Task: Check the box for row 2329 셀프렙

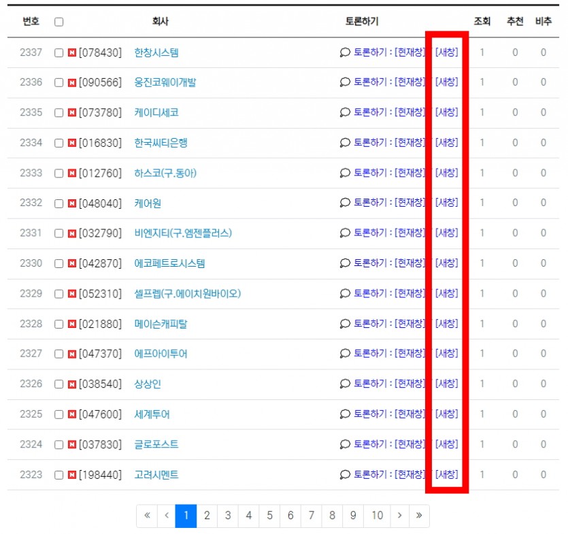Action: click(59, 294)
